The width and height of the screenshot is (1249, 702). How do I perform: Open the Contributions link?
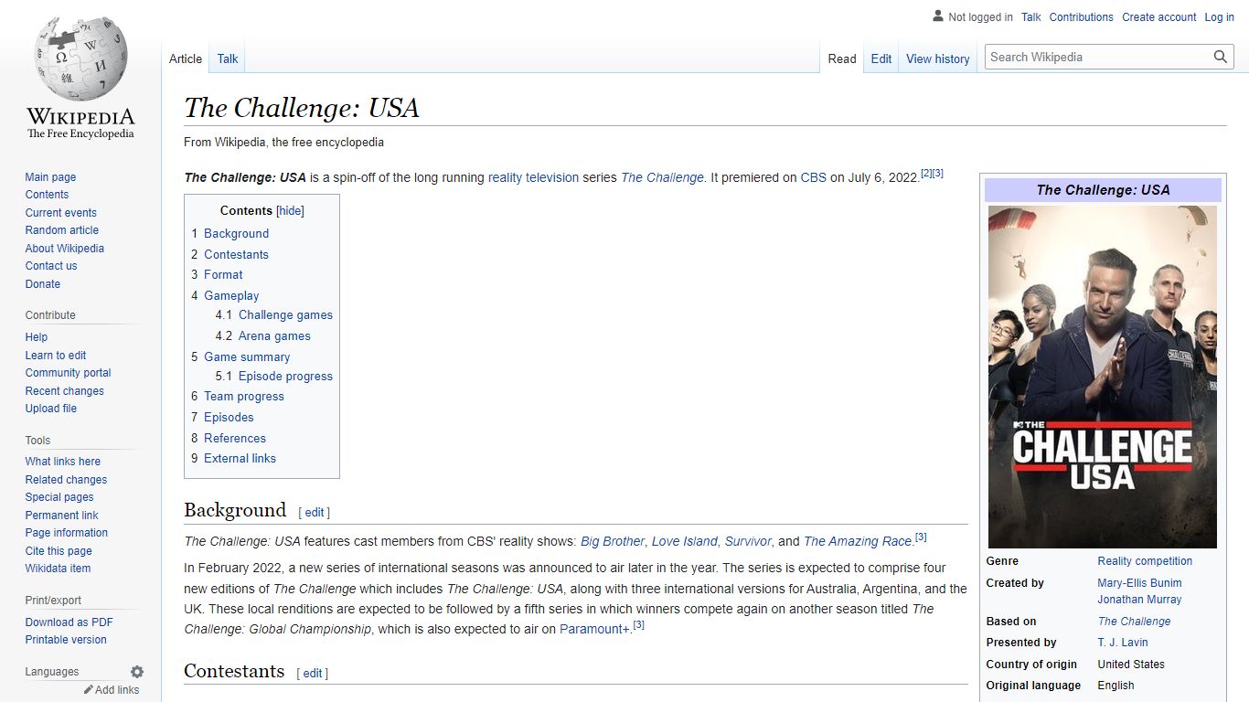point(1082,17)
